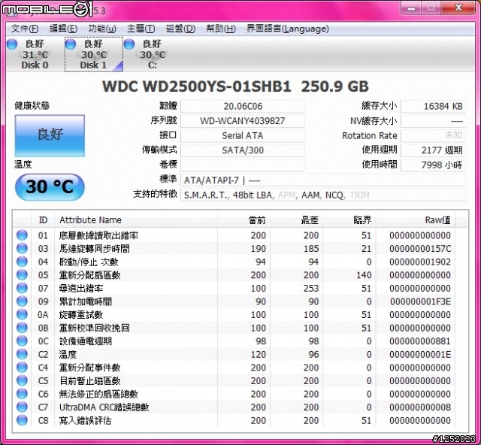
Task: Click the status icon for attribute C4
Action: pyautogui.click(x=22, y=368)
